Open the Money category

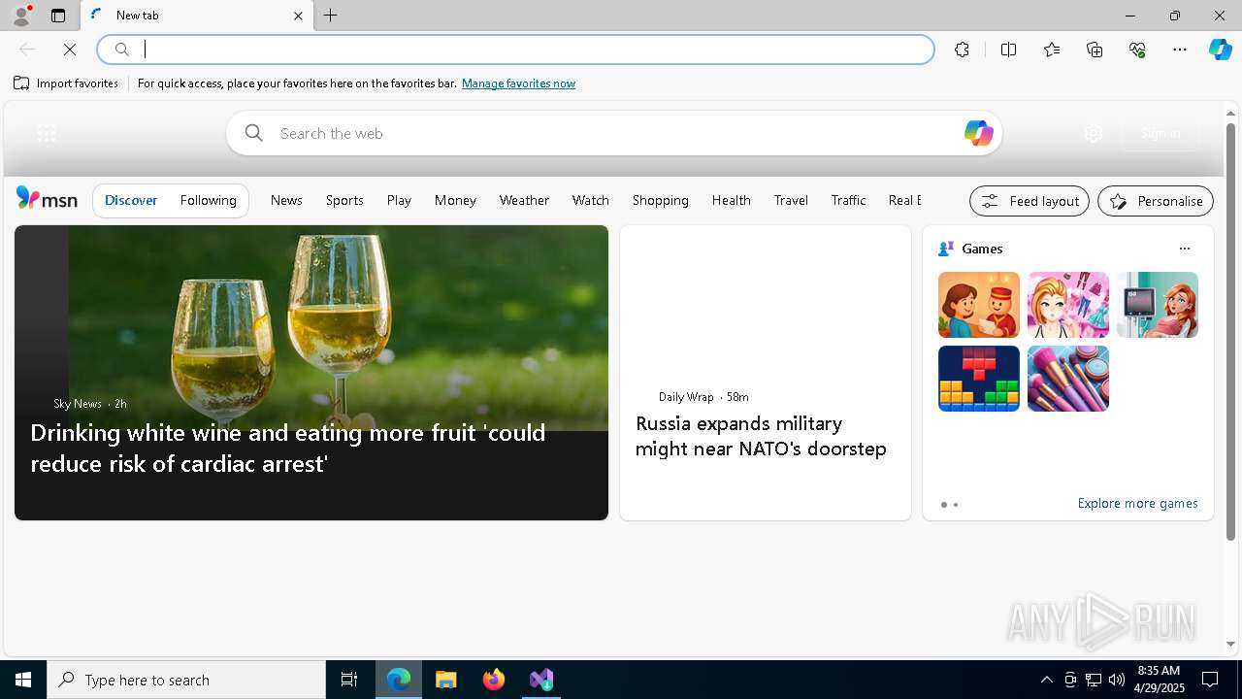pyautogui.click(x=455, y=200)
